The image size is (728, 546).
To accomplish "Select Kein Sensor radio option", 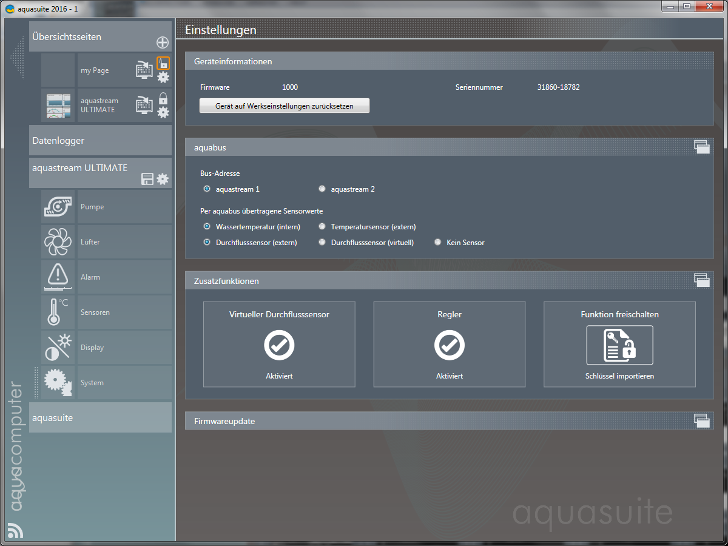I will (437, 243).
